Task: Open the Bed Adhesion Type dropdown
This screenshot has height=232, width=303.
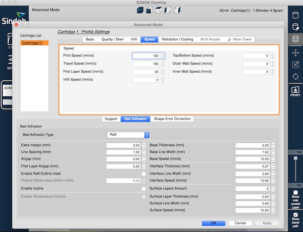Action: pyautogui.click(x=128, y=135)
